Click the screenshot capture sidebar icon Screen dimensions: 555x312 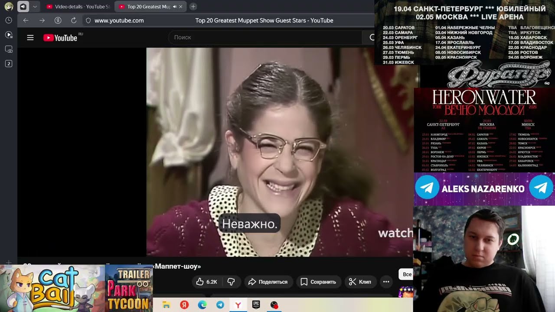click(x=9, y=49)
